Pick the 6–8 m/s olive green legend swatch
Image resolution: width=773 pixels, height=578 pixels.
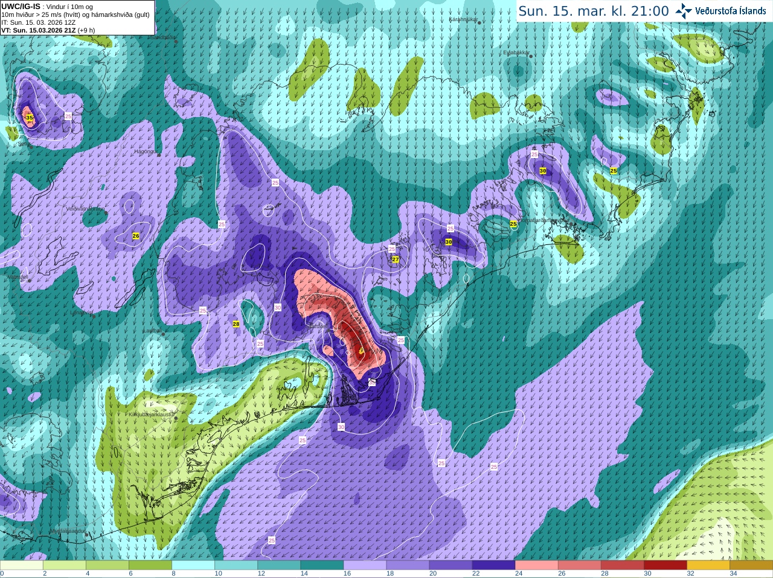150,565
